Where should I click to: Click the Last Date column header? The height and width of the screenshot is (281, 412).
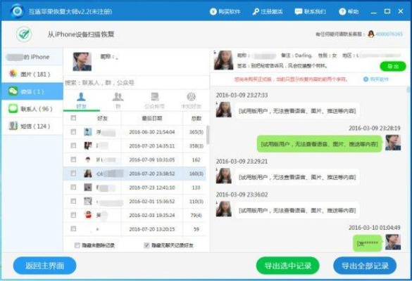click(152, 118)
